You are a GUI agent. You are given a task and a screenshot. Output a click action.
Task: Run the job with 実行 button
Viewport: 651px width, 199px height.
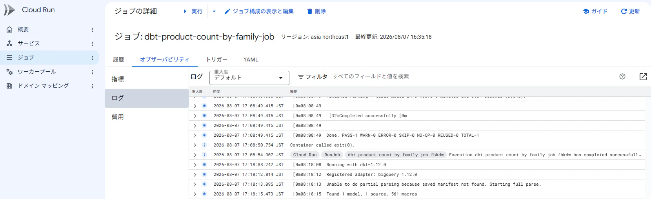click(x=193, y=11)
